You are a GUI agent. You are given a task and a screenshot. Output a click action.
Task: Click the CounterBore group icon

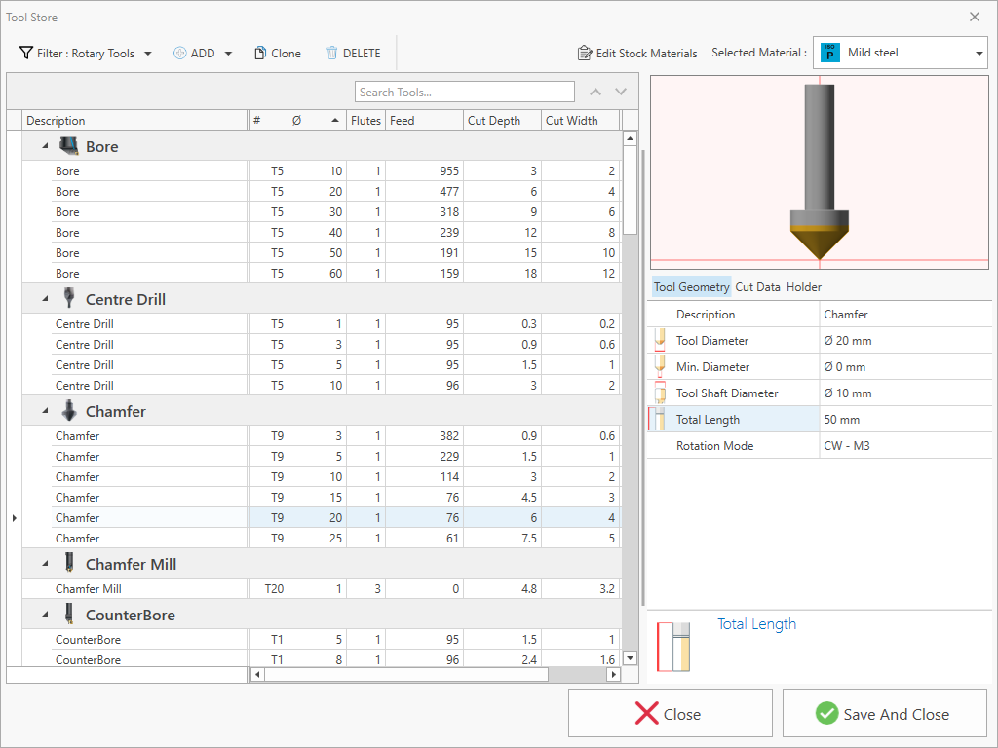pos(68,615)
